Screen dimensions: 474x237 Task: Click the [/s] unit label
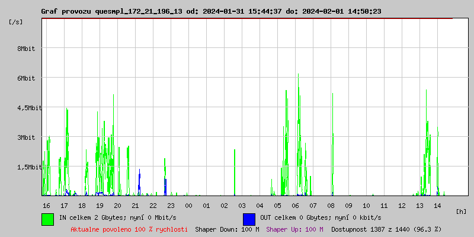coord(16,22)
